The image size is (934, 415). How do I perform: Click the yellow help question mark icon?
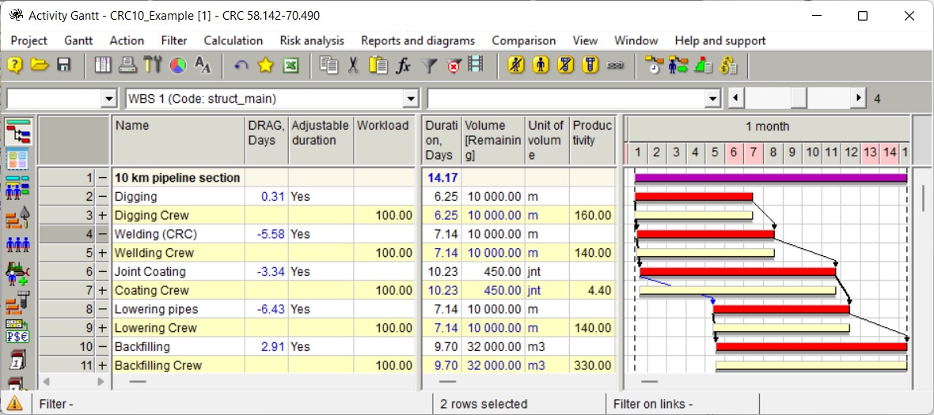tap(15, 65)
